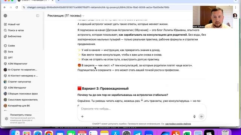The image size is (241, 135).
Task: Click the Airat video call thumbnail
Action: point(213,17)
